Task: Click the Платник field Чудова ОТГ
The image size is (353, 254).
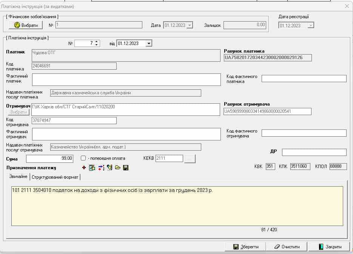Action: (x=126, y=55)
